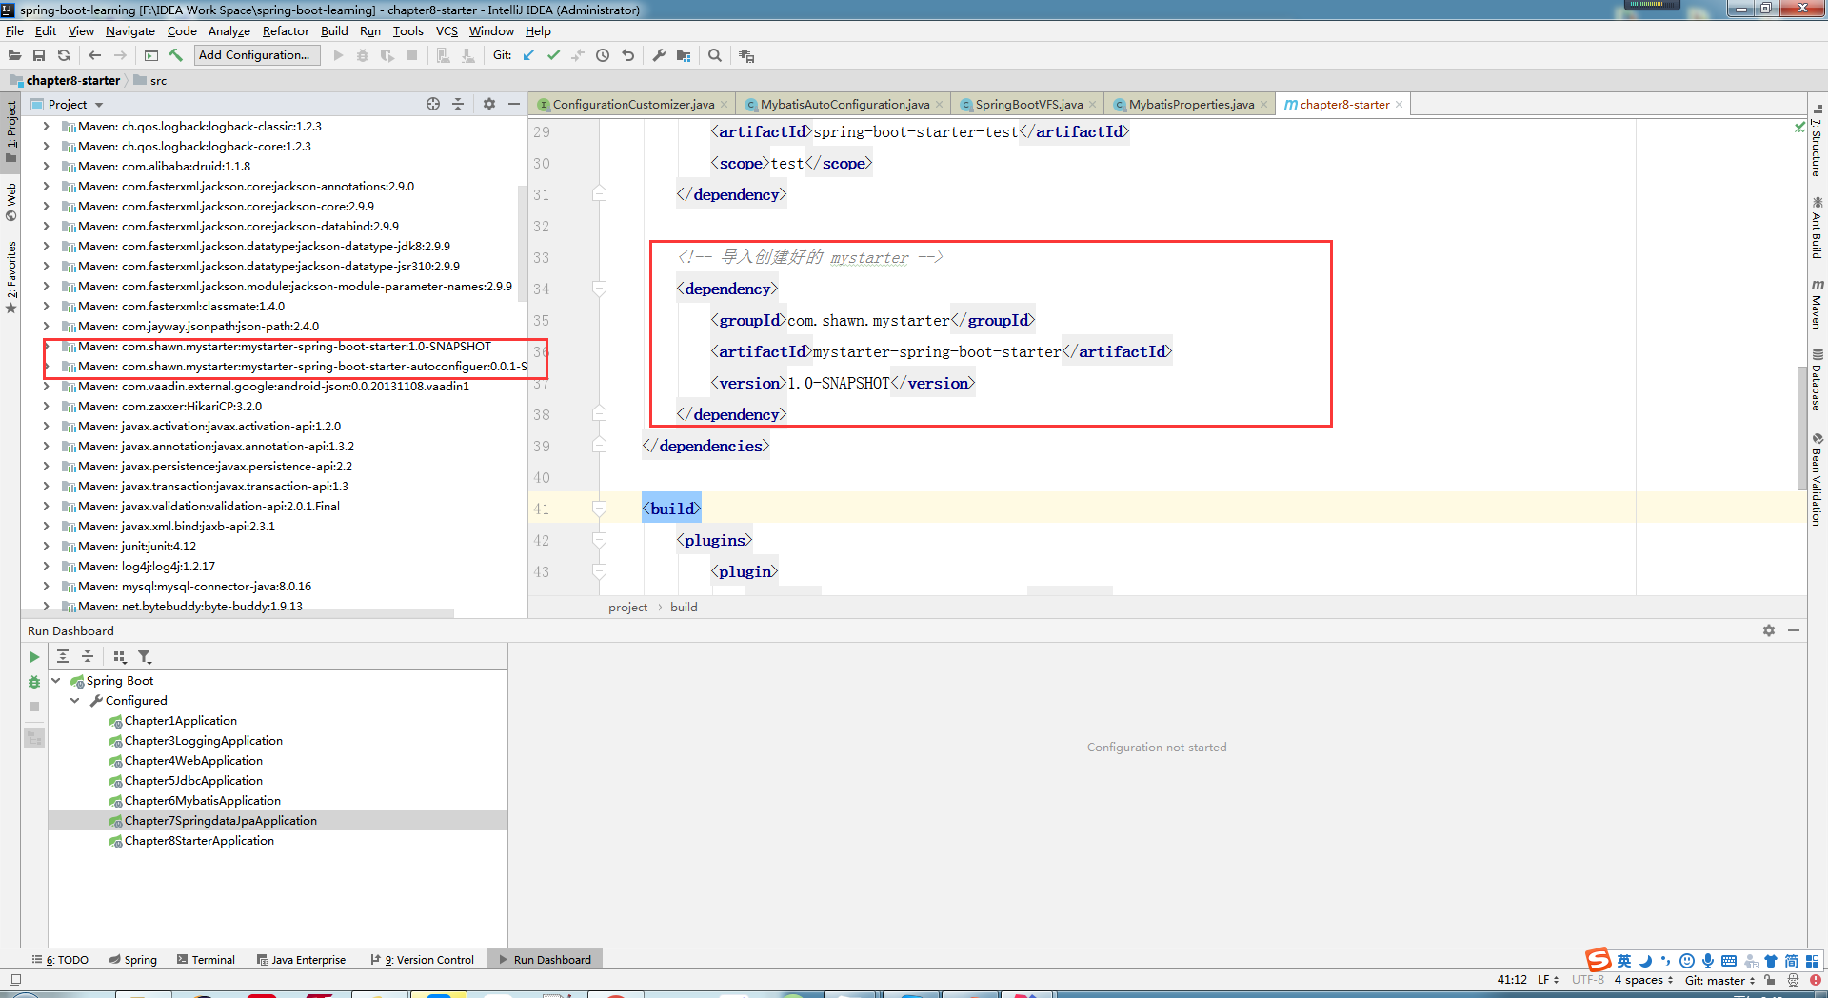Image resolution: width=1828 pixels, height=998 pixels.
Task: Switch to MybatisAutoConfiguration.java tab
Action: click(x=844, y=105)
